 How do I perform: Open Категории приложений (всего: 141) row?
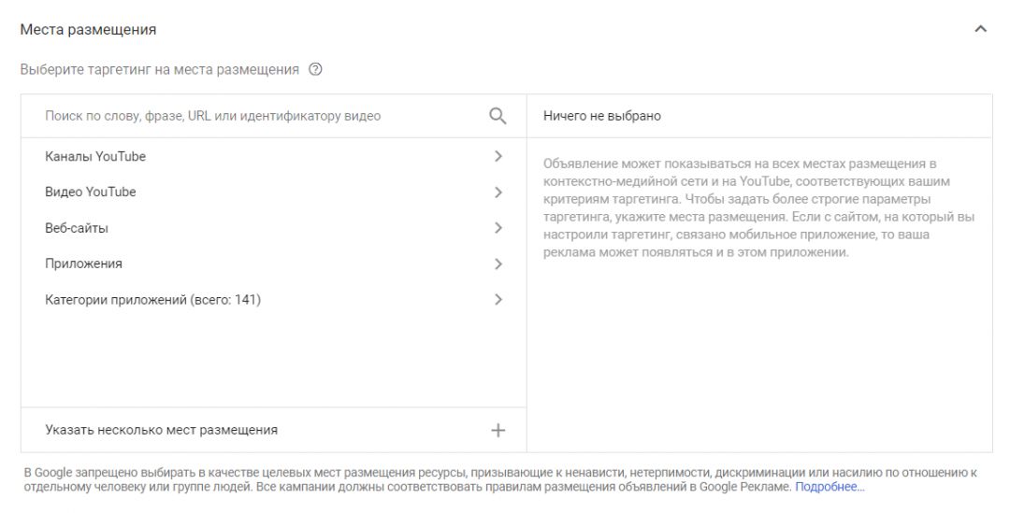pos(274,299)
